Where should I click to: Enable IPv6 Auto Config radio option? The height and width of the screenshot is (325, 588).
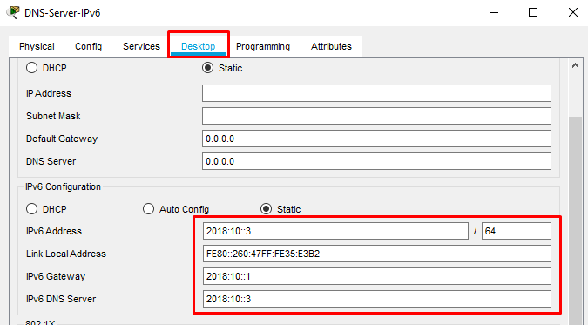coord(148,209)
